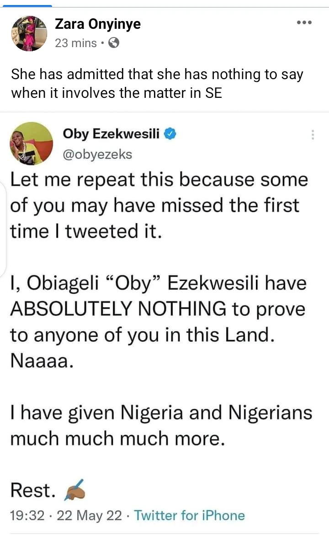Viewport: 329px width, 540px height.
Task: Open the tweet's vertical dots menu
Action: [x=313, y=135]
